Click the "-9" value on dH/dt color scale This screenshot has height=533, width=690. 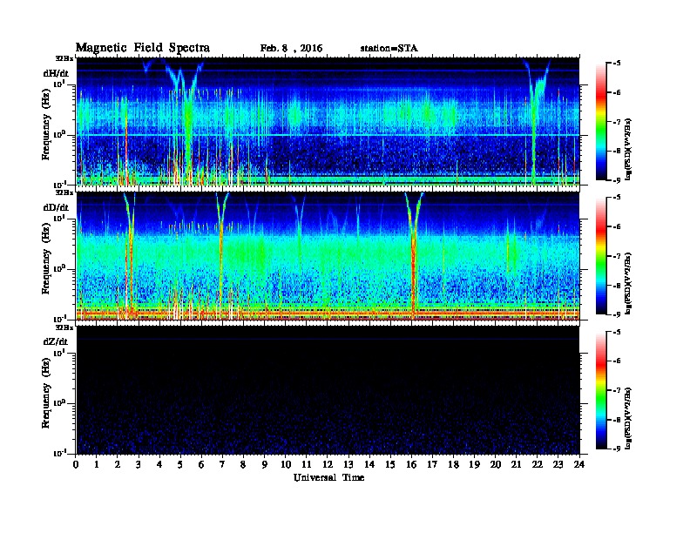click(617, 180)
